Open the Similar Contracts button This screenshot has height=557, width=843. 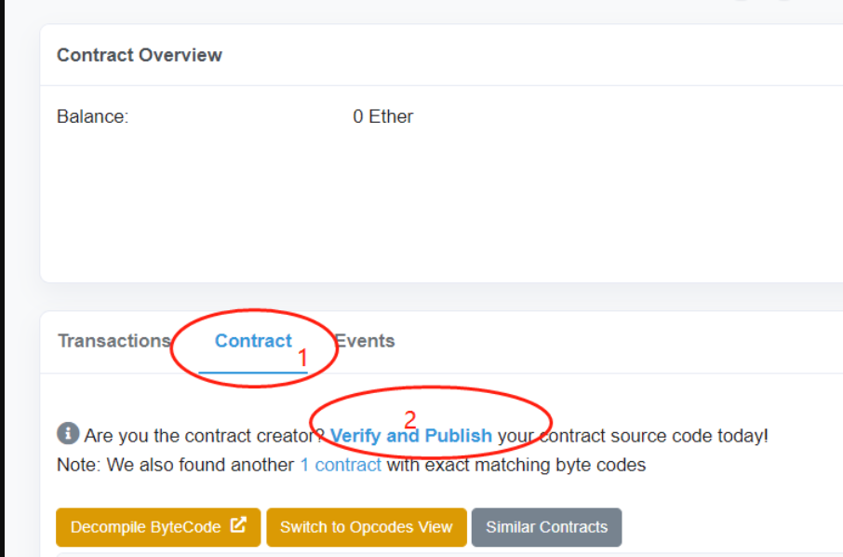547,527
